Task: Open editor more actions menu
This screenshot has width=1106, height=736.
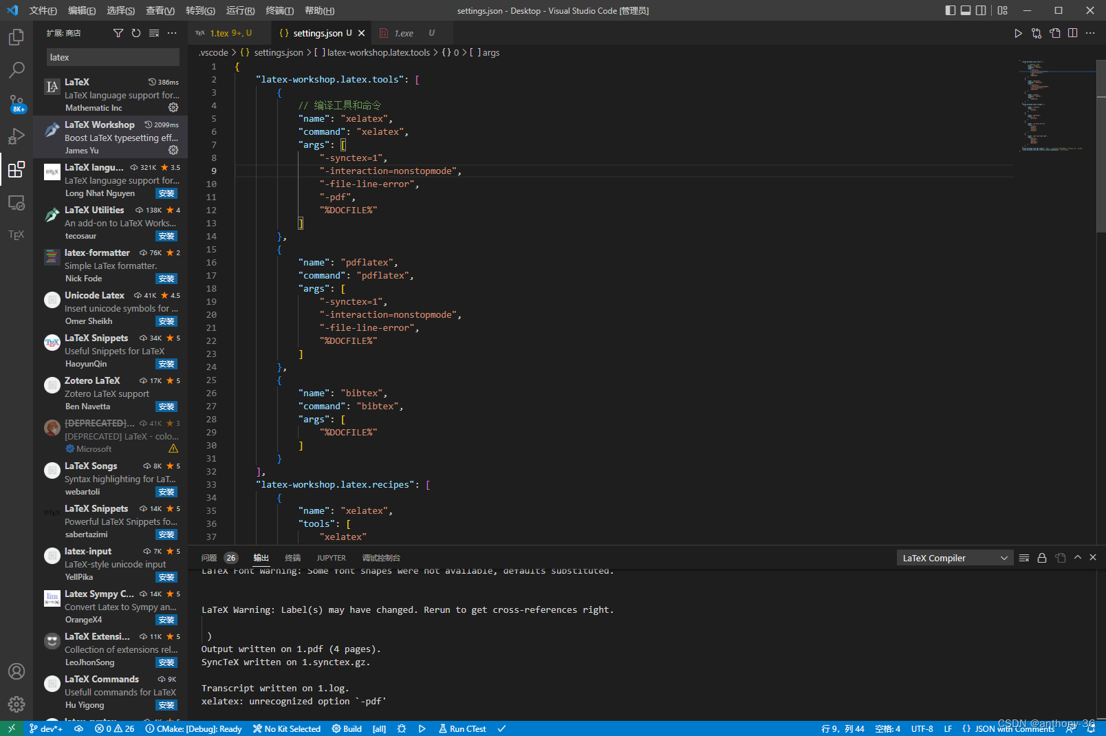Action: [1090, 33]
